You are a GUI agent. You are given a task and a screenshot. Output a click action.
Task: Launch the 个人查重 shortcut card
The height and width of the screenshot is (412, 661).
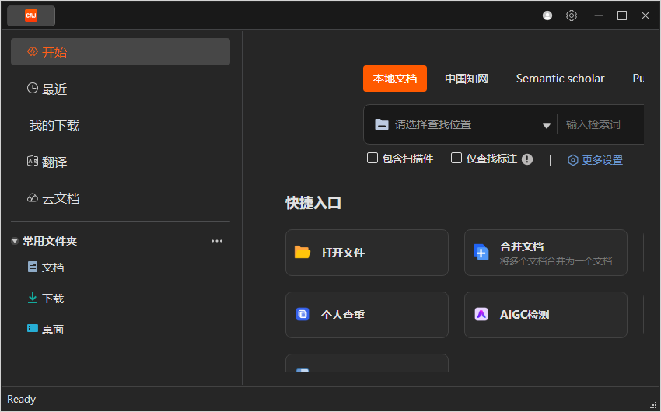click(367, 315)
